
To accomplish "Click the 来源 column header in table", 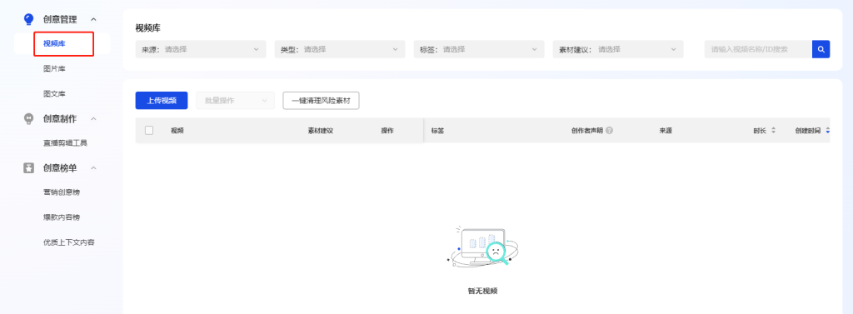I will 666,131.
